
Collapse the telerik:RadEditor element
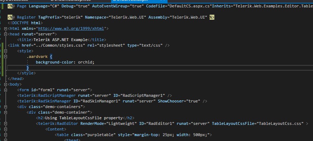point(5,123)
